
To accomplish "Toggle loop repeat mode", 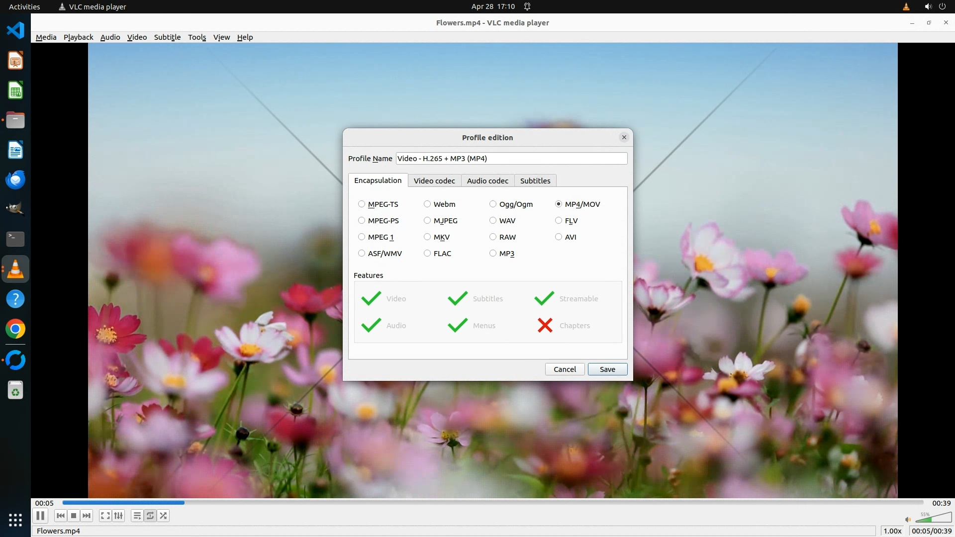I will [150, 516].
